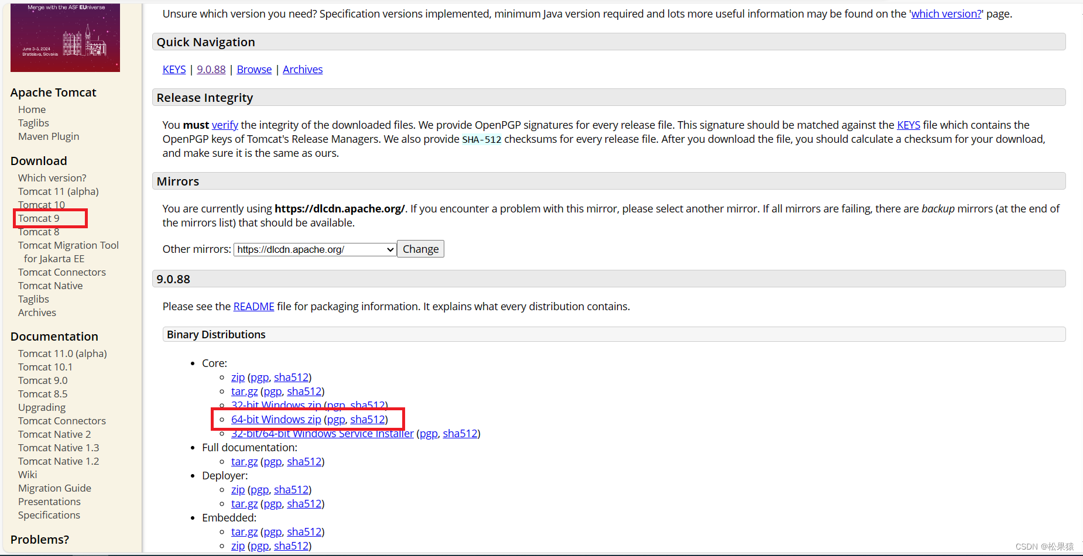Open the Tomcat 9.0 documentation
This screenshot has height=556, width=1083.
click(42, 380)
